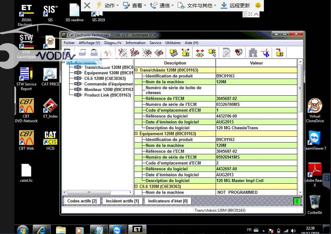Click the Valeur column header
The height and width of the screenshot is (234, 331).
point(256,63)
